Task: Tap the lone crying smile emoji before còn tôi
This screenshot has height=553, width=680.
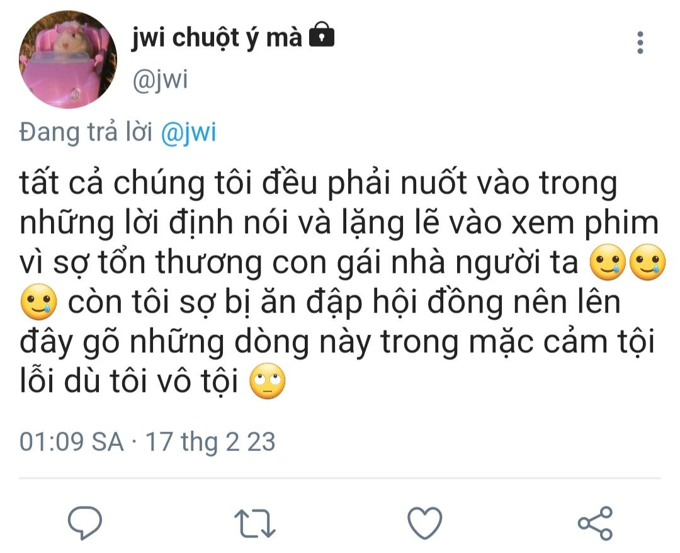Action: (38, 302)
